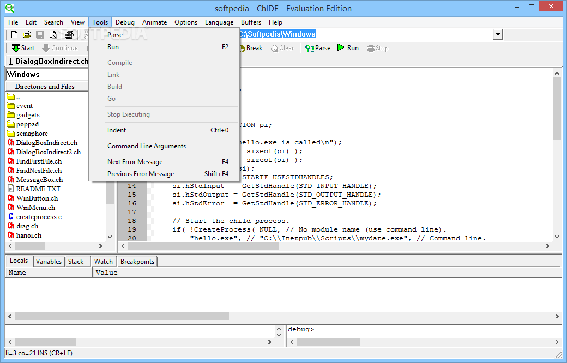Switch to the Locals tab
This screenshot has width=567, height=363.
coord(19,261)
